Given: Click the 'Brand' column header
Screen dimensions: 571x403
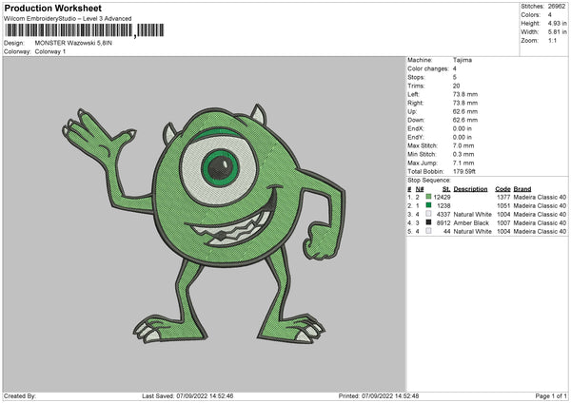Looking at the screenshot, I should 522,189.
